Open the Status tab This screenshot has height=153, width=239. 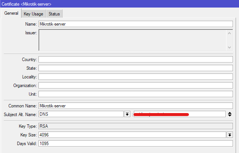pyautogui.click(x=54, y=14)
